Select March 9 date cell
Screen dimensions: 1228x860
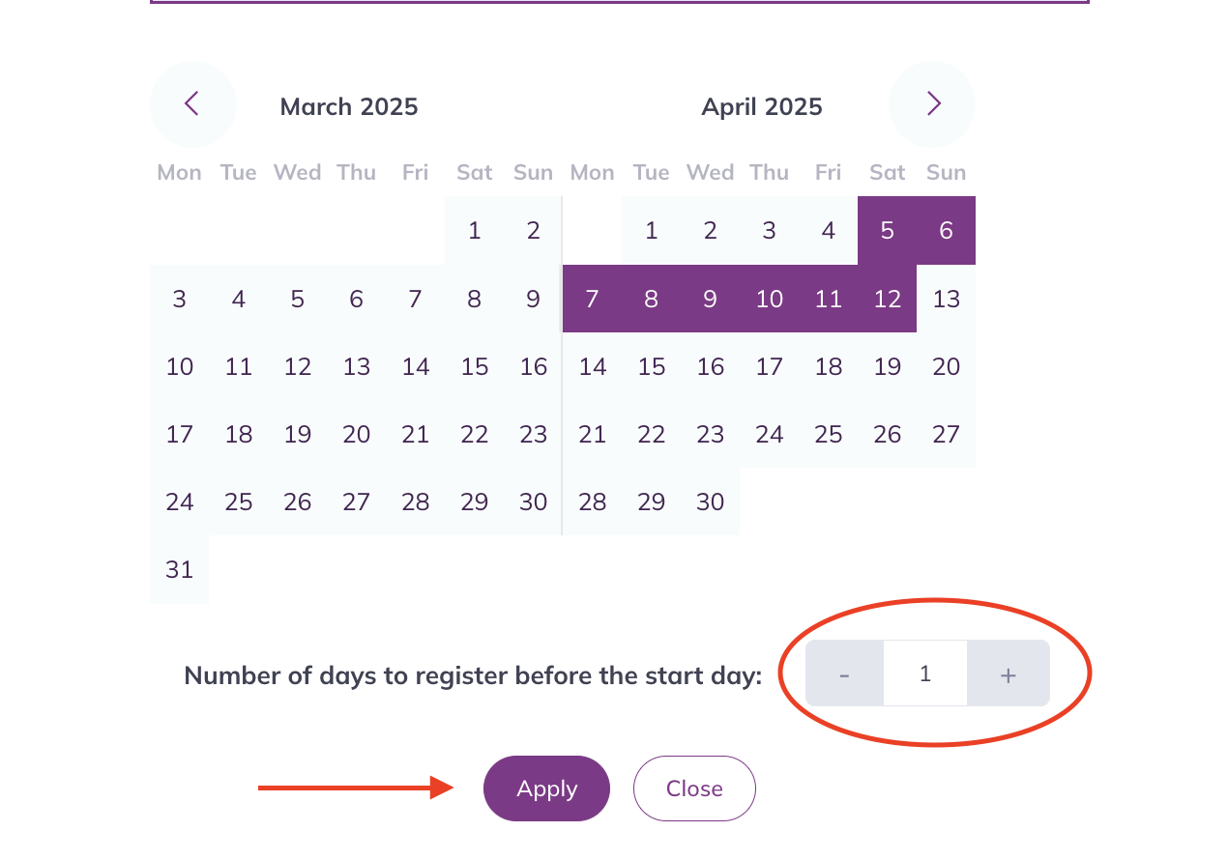click(533, 299)
